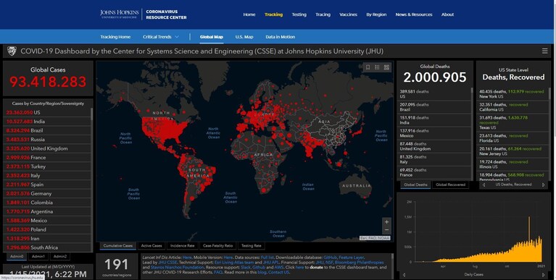Show next chart with arrow beside Daily Cases
The width and height of the screenshot is (556, 280).
coord(543,275)
